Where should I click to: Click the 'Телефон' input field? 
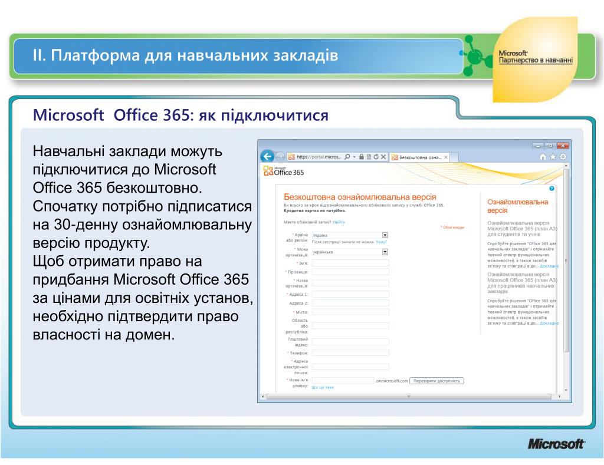[350, 352]
